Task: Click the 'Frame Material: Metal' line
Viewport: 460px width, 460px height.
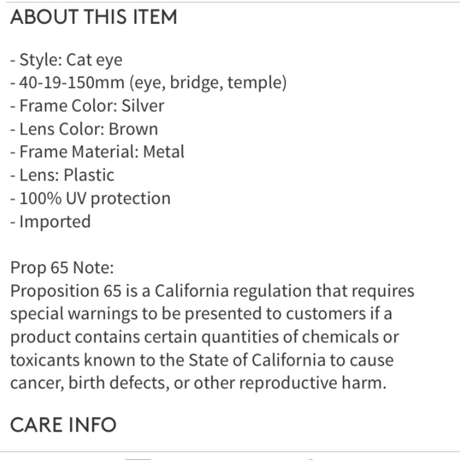Action: point(97,152)
